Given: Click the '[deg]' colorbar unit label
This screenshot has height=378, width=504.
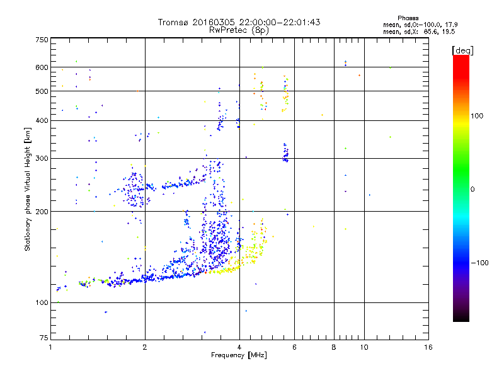Looking at the screenshot, I should 462,50.
